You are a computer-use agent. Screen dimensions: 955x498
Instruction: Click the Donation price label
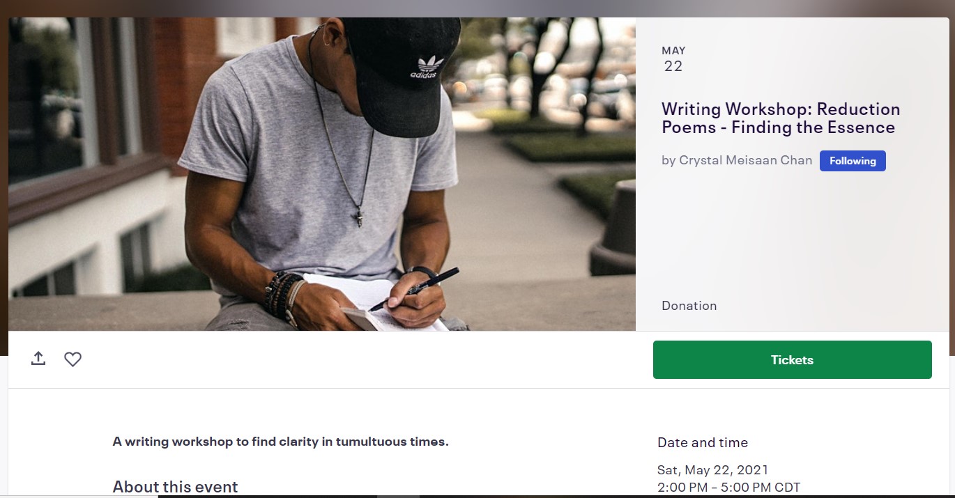coord(689,306)
